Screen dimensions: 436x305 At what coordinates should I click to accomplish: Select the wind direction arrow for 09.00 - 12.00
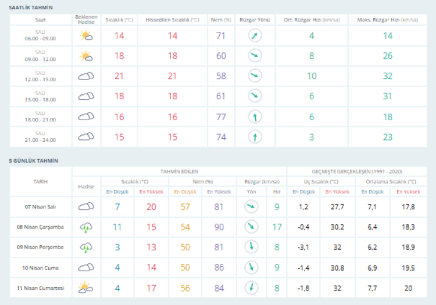point(255,56)
